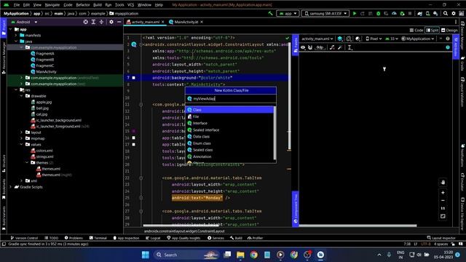Open MyApplication theme dropdown in design

(417, 39)
